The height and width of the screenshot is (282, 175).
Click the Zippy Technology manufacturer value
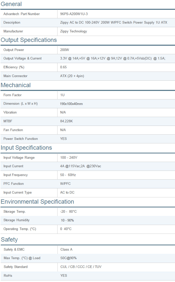coord(73,31)
